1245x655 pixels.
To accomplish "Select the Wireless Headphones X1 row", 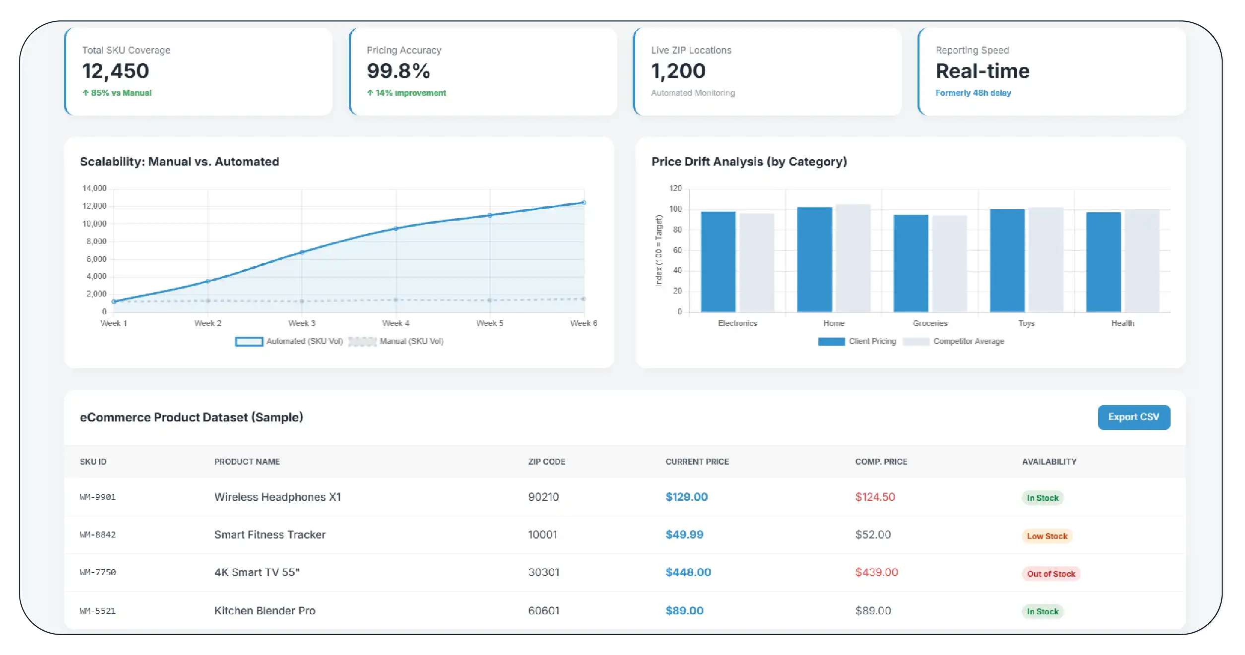I will (277, 497).
